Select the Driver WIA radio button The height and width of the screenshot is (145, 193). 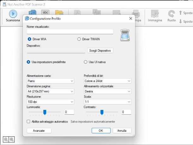pos(29,39)
